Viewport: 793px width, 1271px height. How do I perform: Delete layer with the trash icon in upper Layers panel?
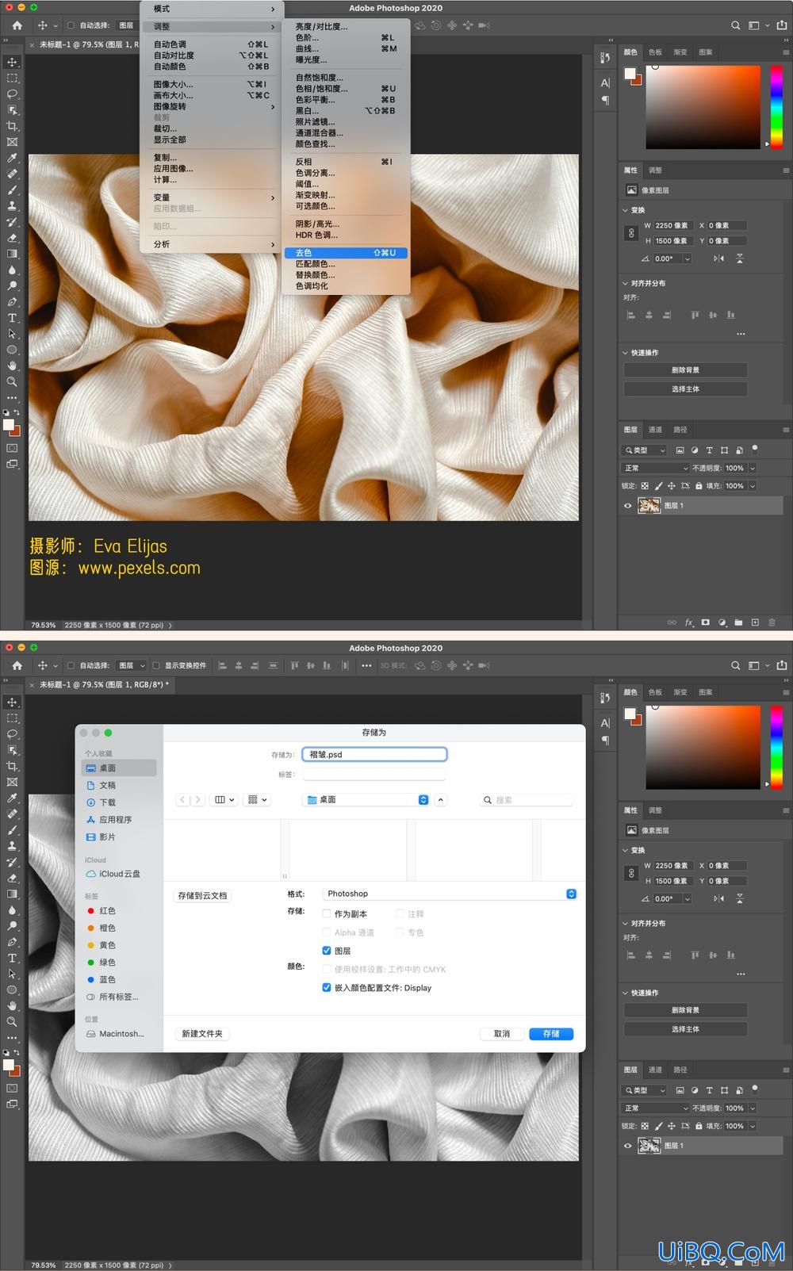(x=772, y=622)
